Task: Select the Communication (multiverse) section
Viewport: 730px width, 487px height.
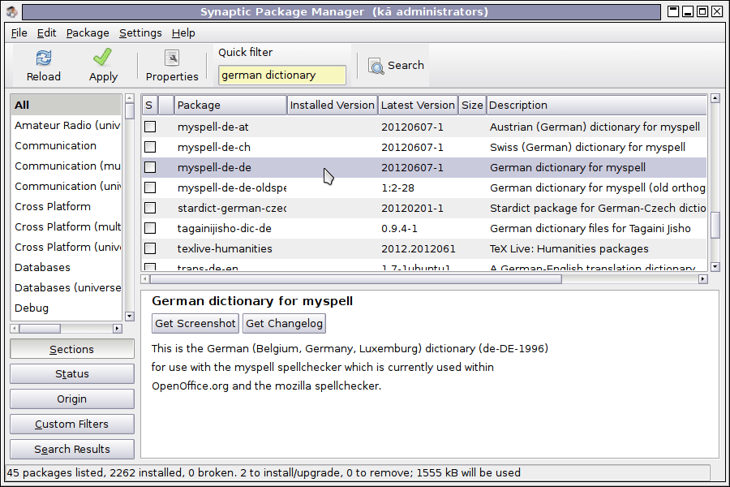Action: click(67, 166)
